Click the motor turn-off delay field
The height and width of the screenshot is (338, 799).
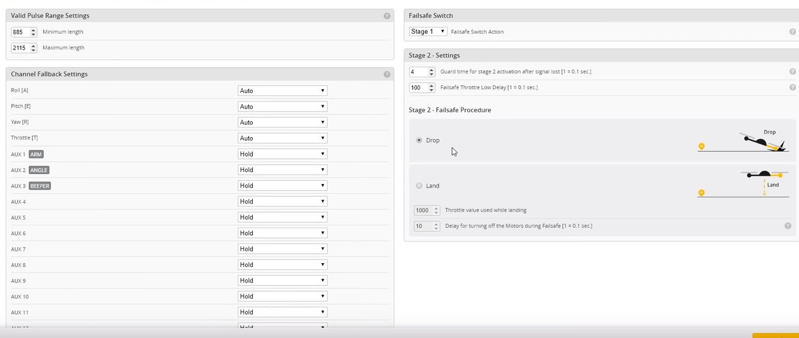click(427, 226)
